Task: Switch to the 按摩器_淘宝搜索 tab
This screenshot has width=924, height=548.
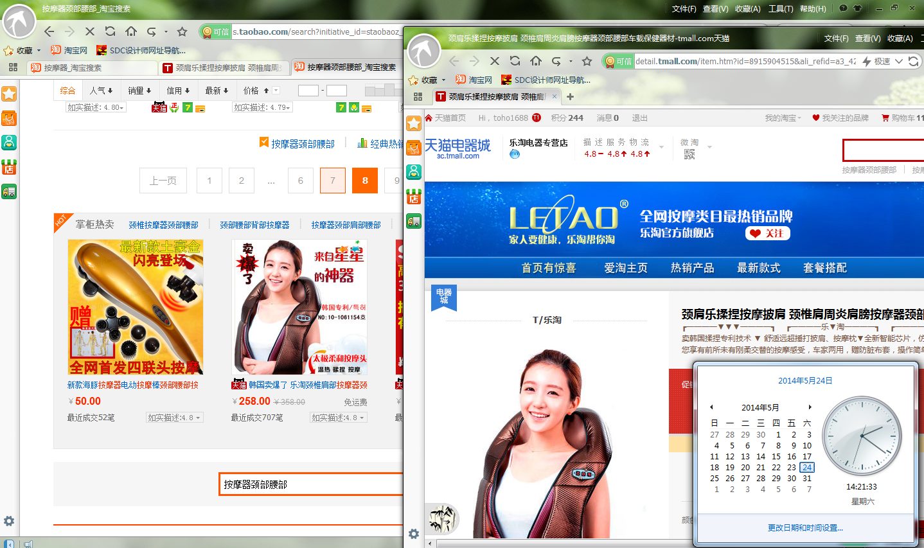Action: coord(93,67)
